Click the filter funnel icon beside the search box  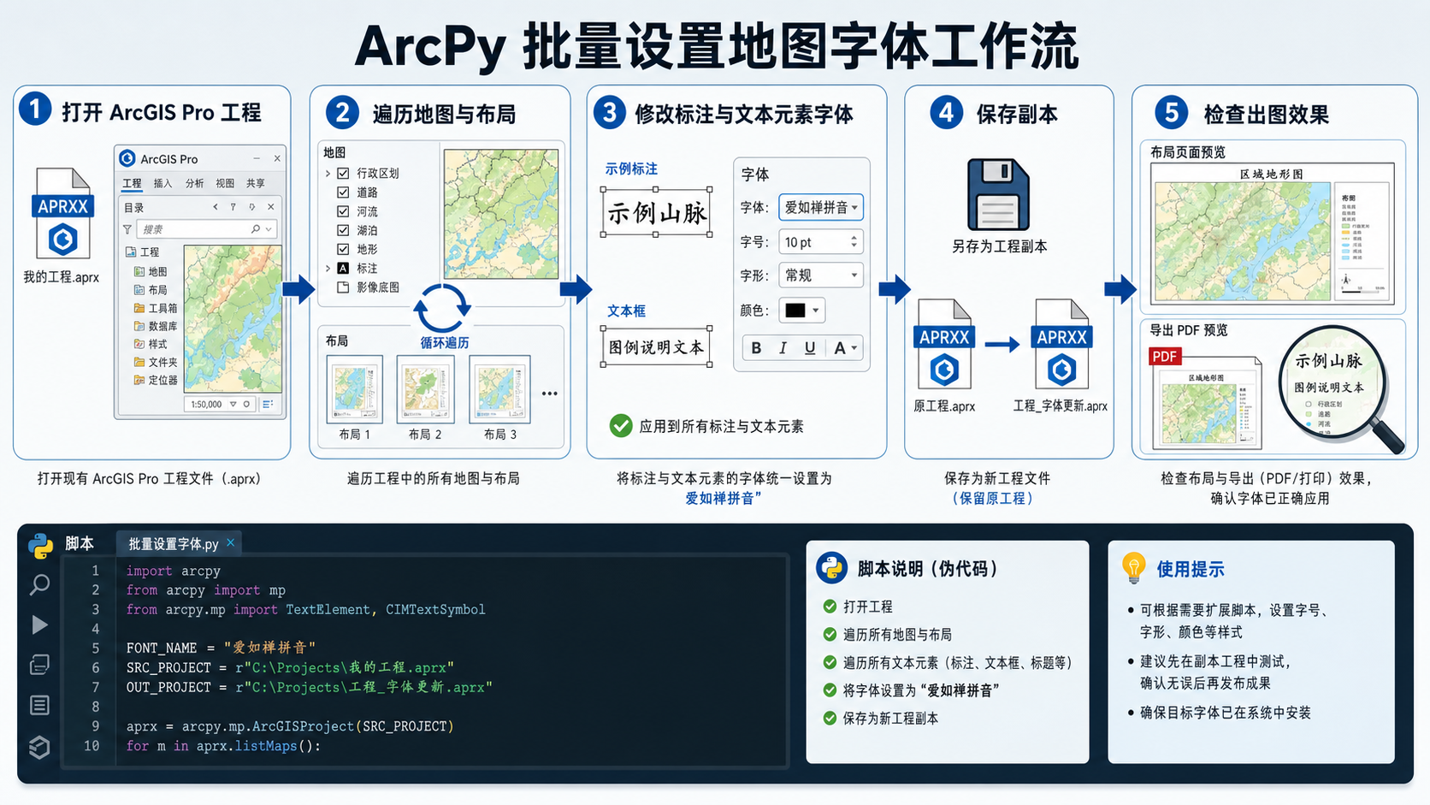[127, 229]
